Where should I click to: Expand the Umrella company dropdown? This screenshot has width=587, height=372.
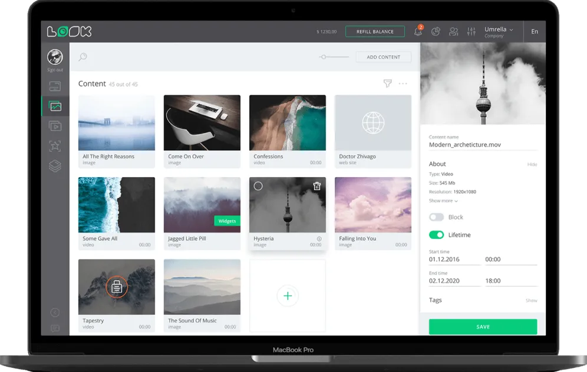[x=499, y=32]
